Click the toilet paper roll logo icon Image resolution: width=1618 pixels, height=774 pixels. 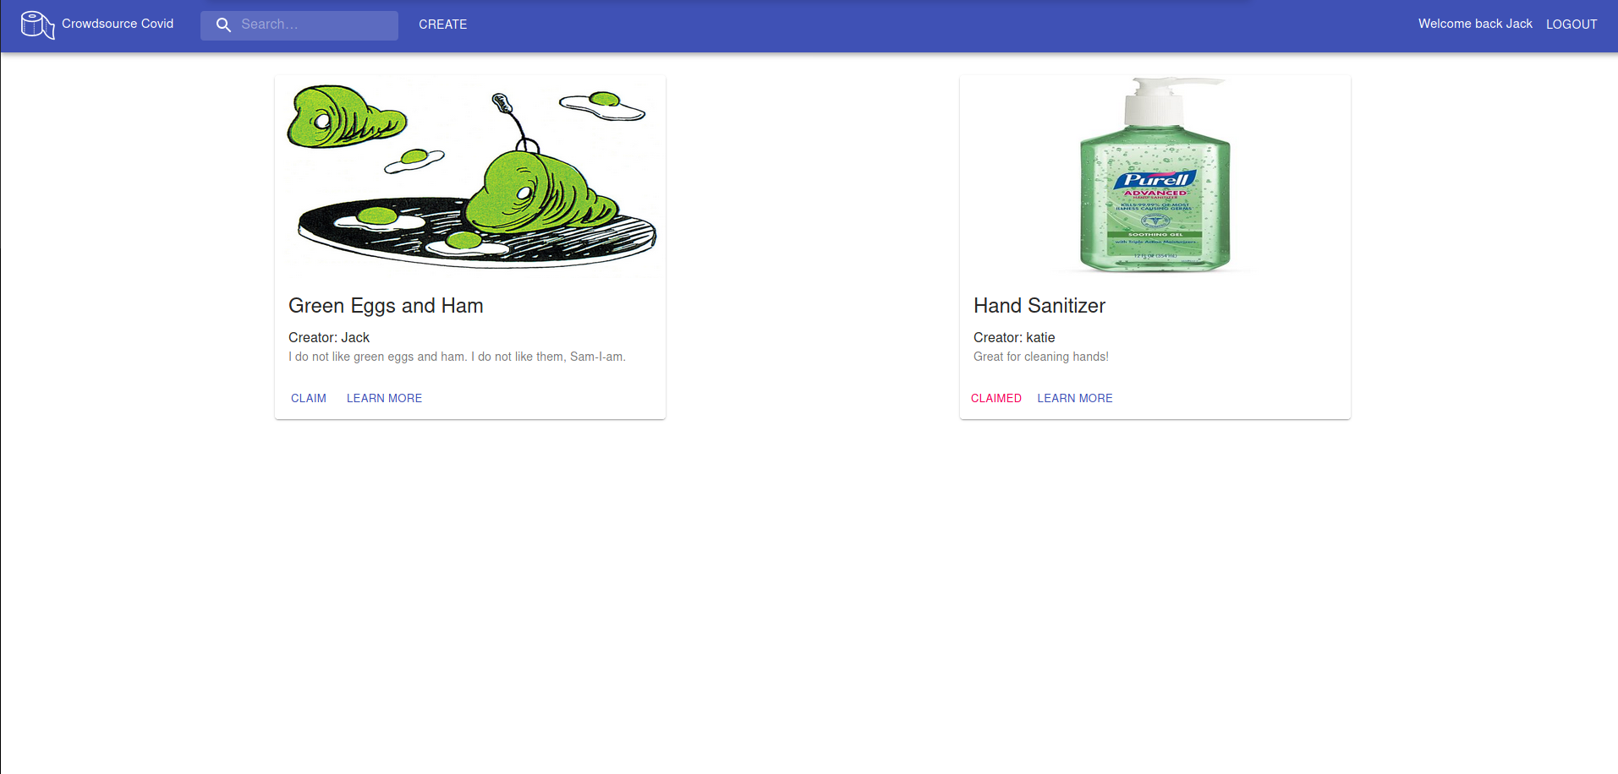tap(38, 25)
